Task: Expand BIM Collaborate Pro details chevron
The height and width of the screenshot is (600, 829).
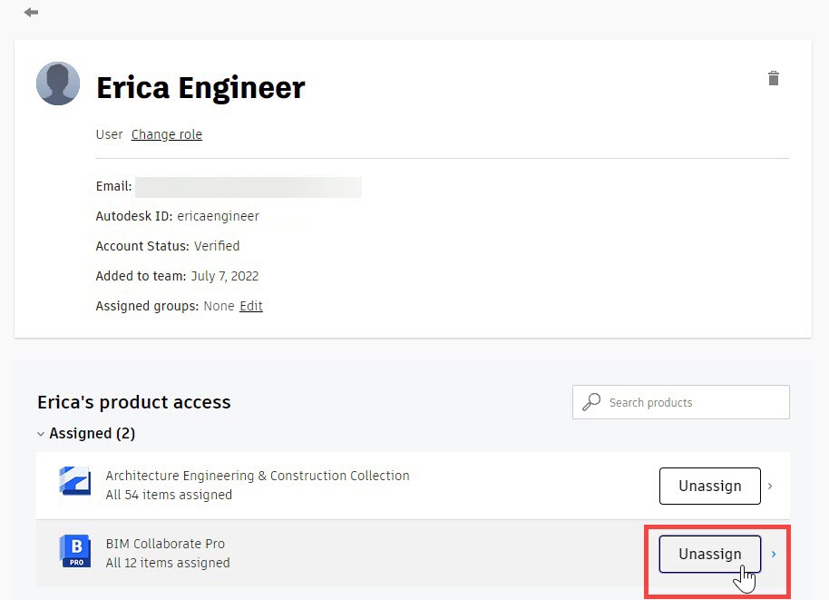Action: coord(774,554)
